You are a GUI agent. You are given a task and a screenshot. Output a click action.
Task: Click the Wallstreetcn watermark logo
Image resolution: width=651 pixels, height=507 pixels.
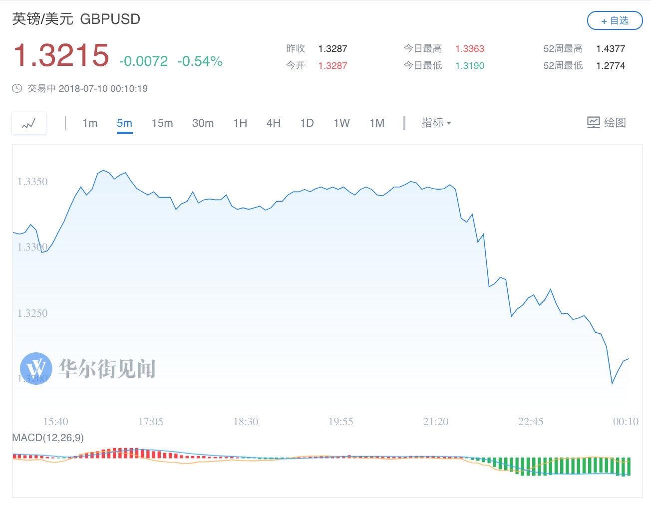(36, 368)
